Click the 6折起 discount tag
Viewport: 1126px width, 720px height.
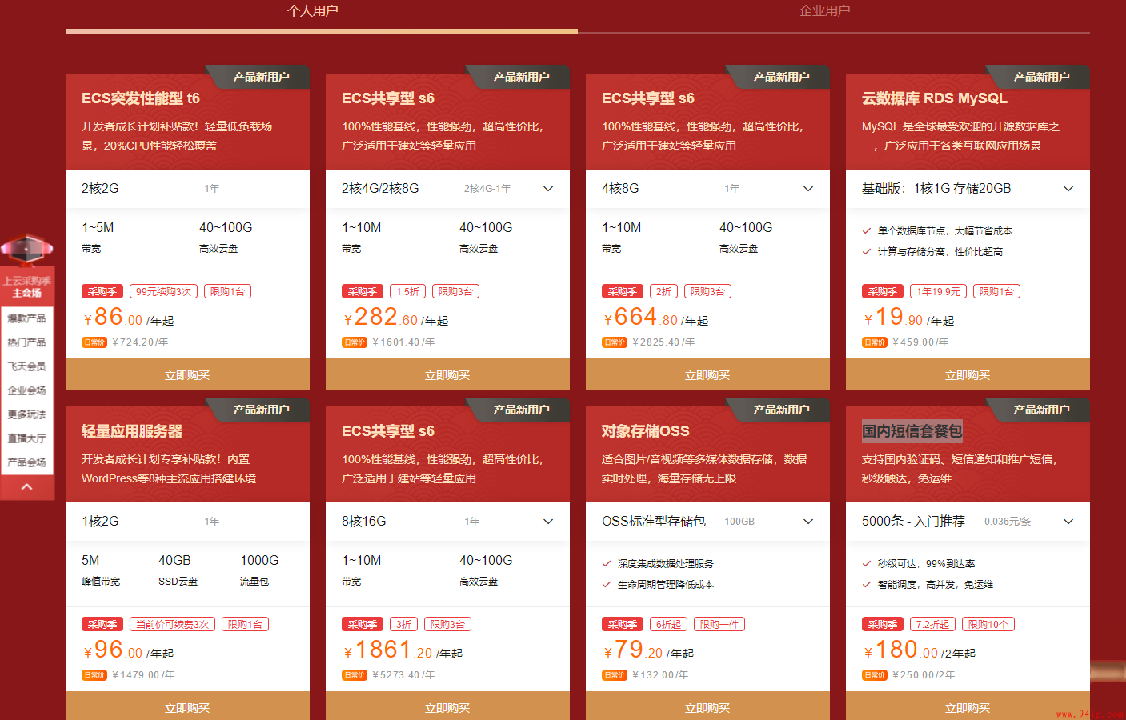668,625
